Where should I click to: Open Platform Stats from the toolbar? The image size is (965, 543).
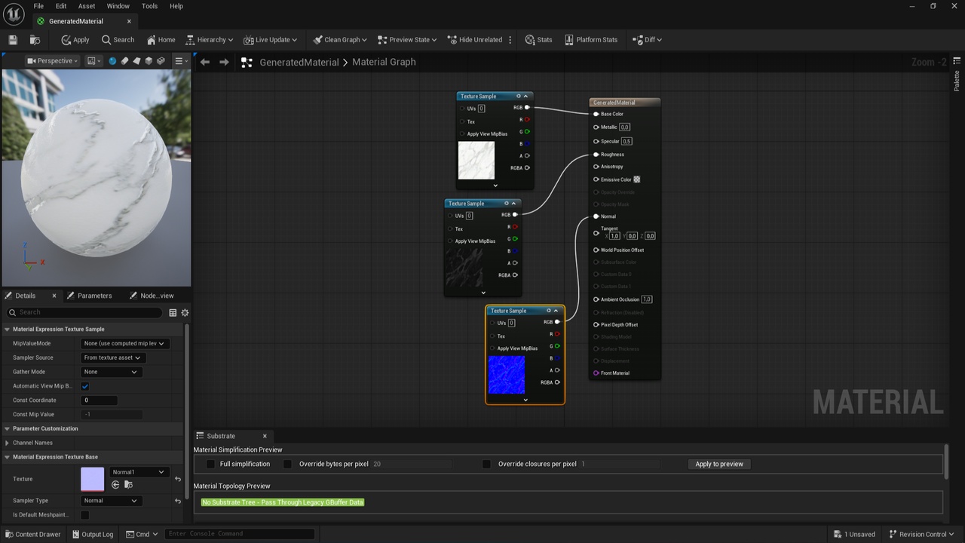click(590, 40)
